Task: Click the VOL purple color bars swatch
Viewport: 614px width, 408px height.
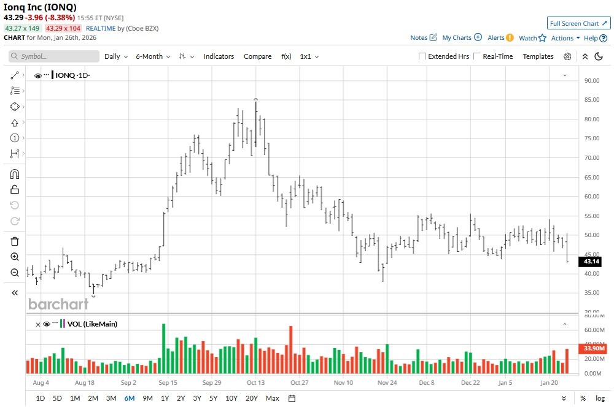Action: click(63, 324)
